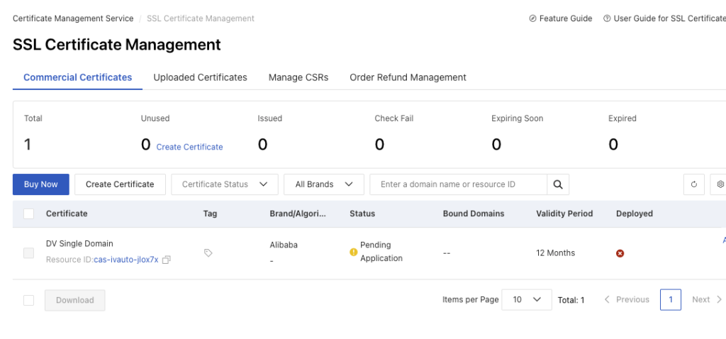
Task: Tick the checkbox beside the Download button
Action: click(29, 300)
